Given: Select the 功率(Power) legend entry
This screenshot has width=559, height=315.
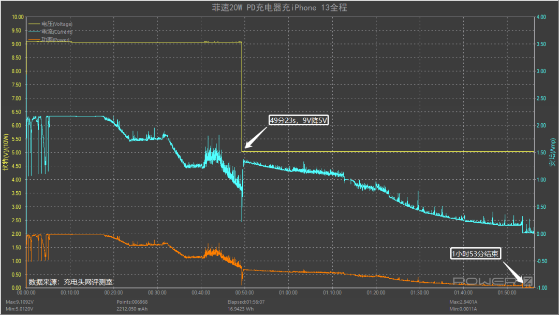Looking at the screenshot, I should coord(49,39).
